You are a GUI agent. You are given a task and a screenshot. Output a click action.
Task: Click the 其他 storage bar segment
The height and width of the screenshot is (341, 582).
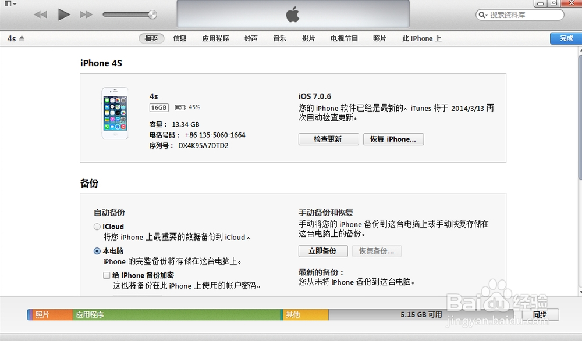(306, 315)
